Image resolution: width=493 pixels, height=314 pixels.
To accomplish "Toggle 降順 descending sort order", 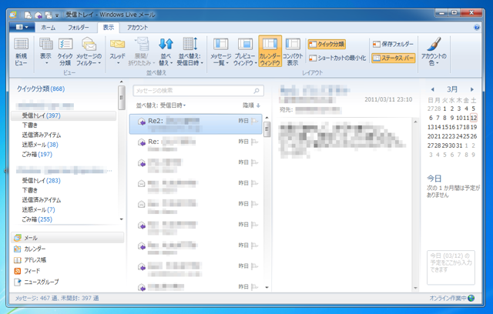I will point(251,105).
